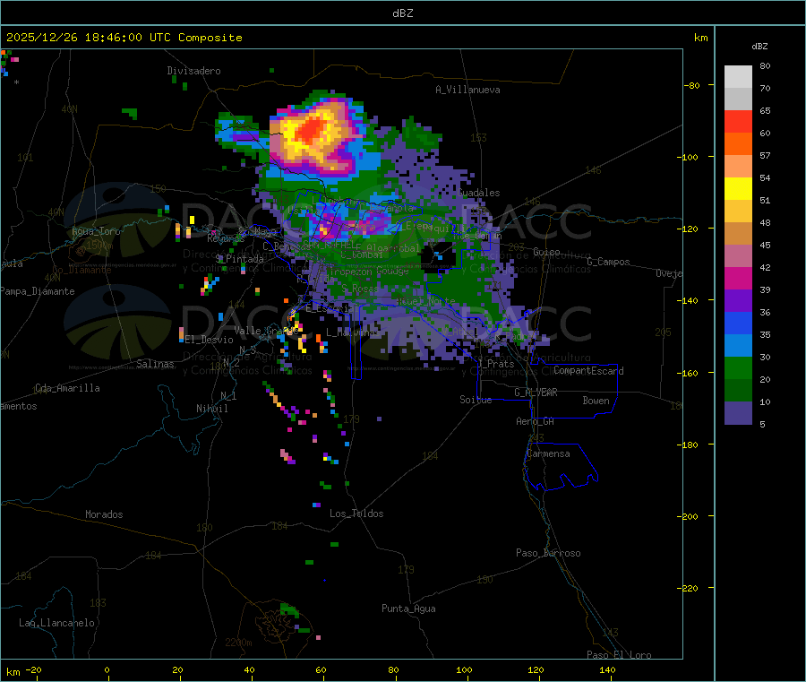The image size is (806, 682).
Task: Click the Carmensa location label
Action: click(548, 453)
